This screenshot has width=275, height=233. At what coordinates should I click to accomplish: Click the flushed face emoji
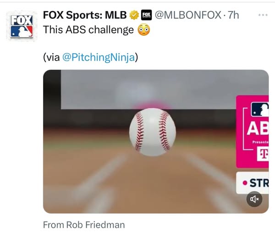click(144, 30)
